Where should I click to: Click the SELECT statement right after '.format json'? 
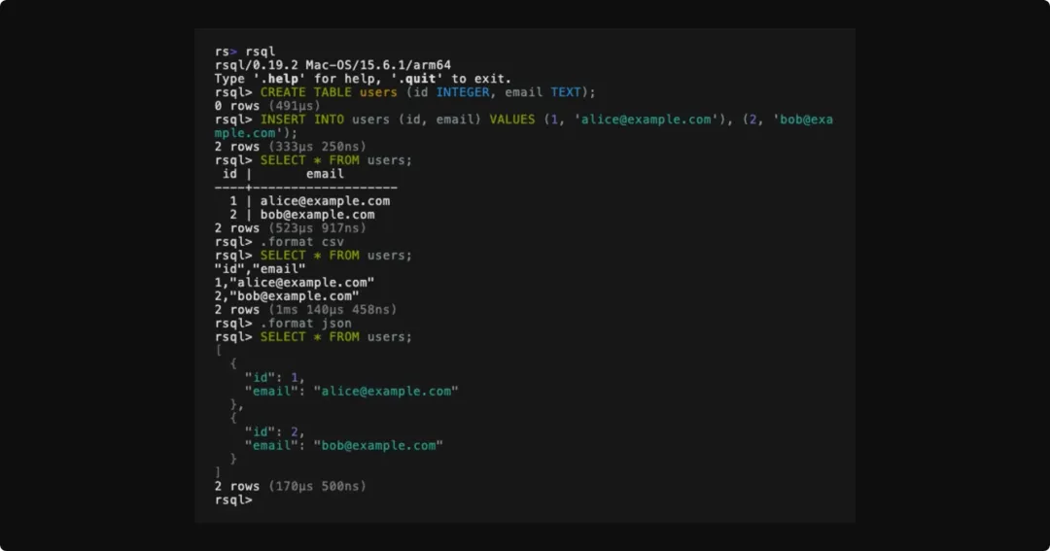(336, 337)
